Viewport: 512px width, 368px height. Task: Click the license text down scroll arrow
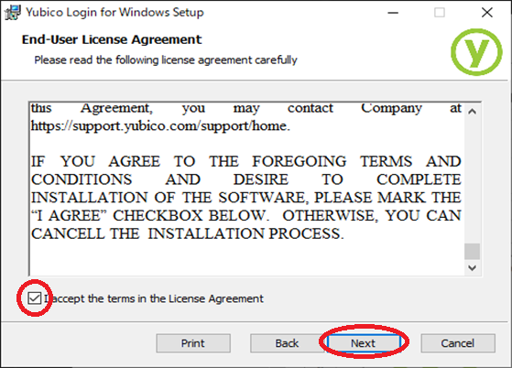[472, 268]
